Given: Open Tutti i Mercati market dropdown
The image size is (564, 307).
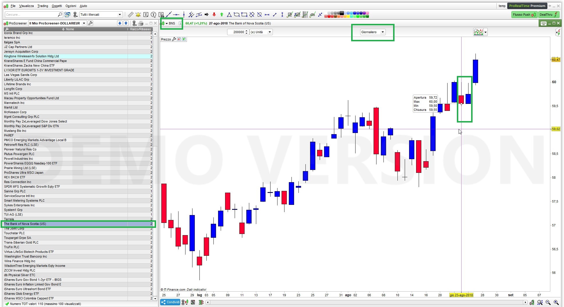Looking at the screenshot, I should pos(101,15).
